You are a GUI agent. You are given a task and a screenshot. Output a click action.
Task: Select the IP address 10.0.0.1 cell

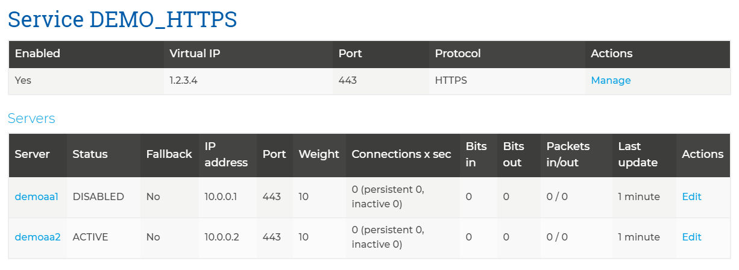[222, 196]
